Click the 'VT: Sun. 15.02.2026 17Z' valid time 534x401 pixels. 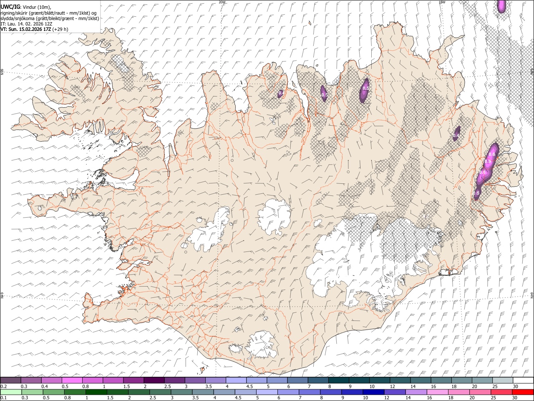[x=26, y=29]
